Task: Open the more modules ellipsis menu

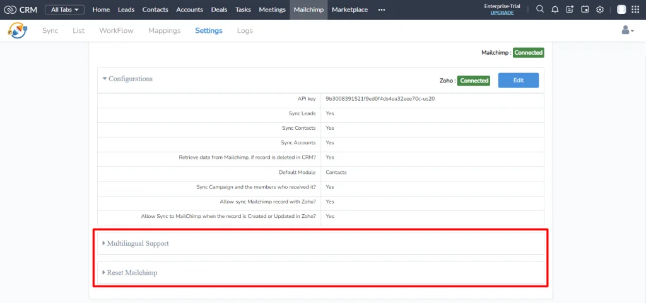Action: (381, 9)
